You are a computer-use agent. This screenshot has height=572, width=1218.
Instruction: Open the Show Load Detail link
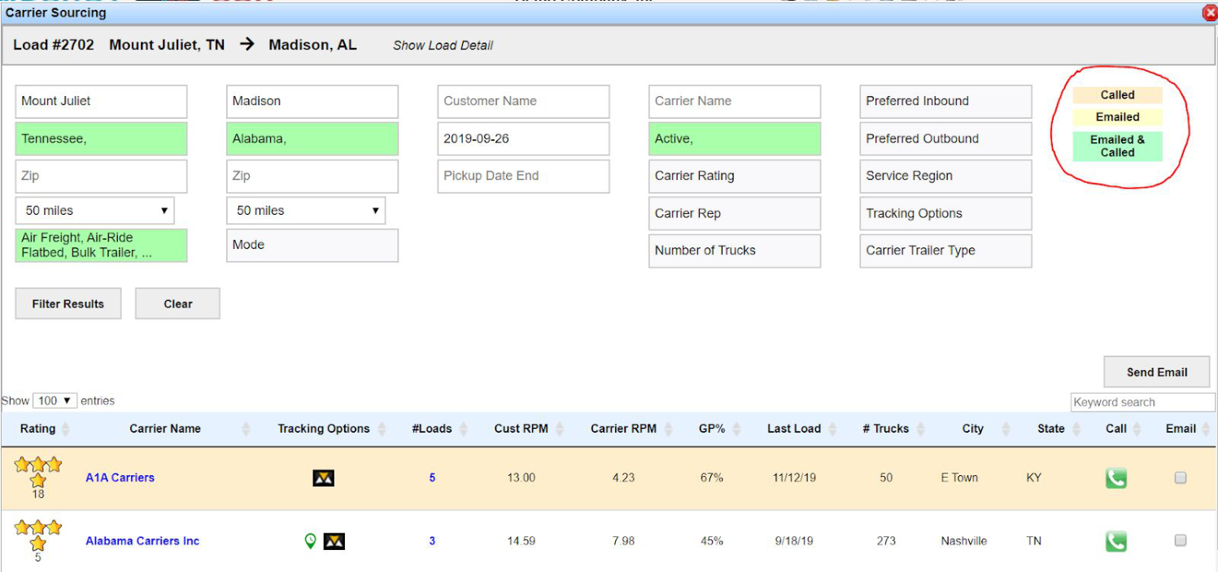pos(443,46)
